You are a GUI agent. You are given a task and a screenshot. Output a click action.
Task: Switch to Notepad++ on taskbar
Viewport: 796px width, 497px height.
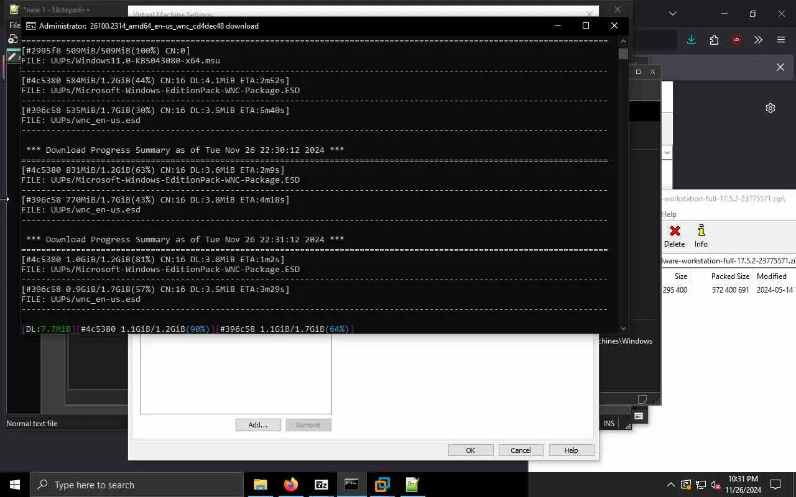click(x=412, y=485)
